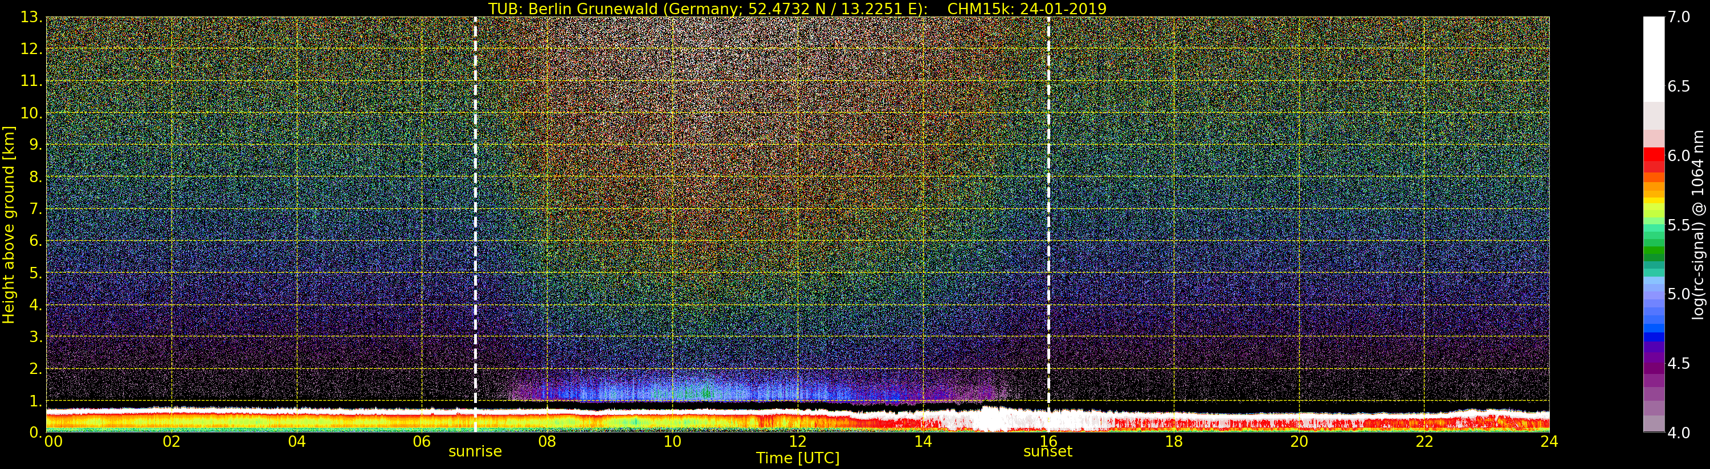Image resolution: width=1710 pixels, height=469 pixels.
Task: Click the height tick label '8.'
Action: [36, 177]
